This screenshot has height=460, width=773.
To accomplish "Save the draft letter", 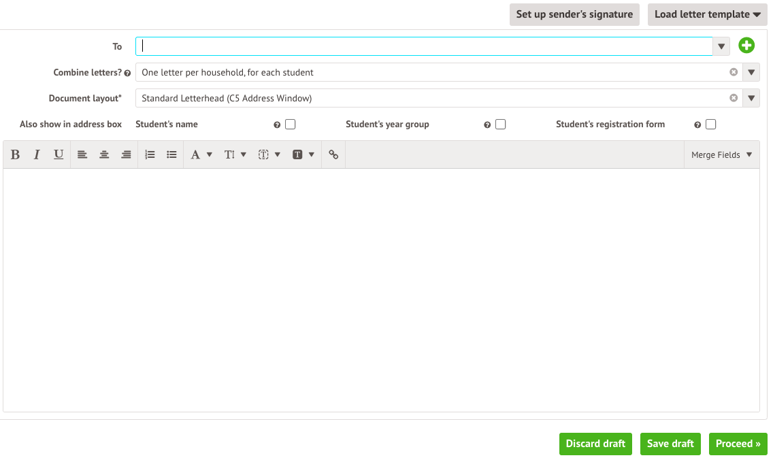I will (x=670, y=444).
